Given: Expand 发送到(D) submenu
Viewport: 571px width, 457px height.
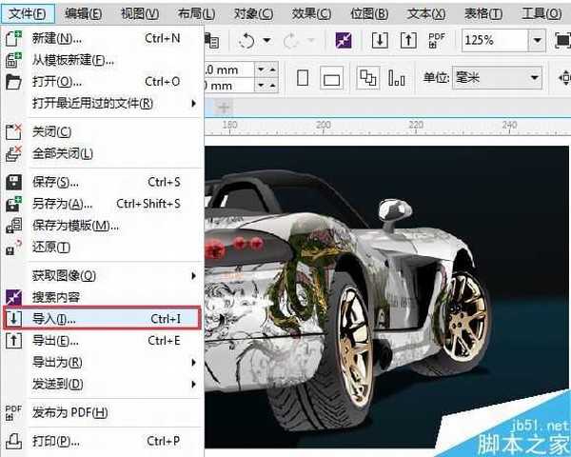Looking at the screenshot, I should [102, 384].
